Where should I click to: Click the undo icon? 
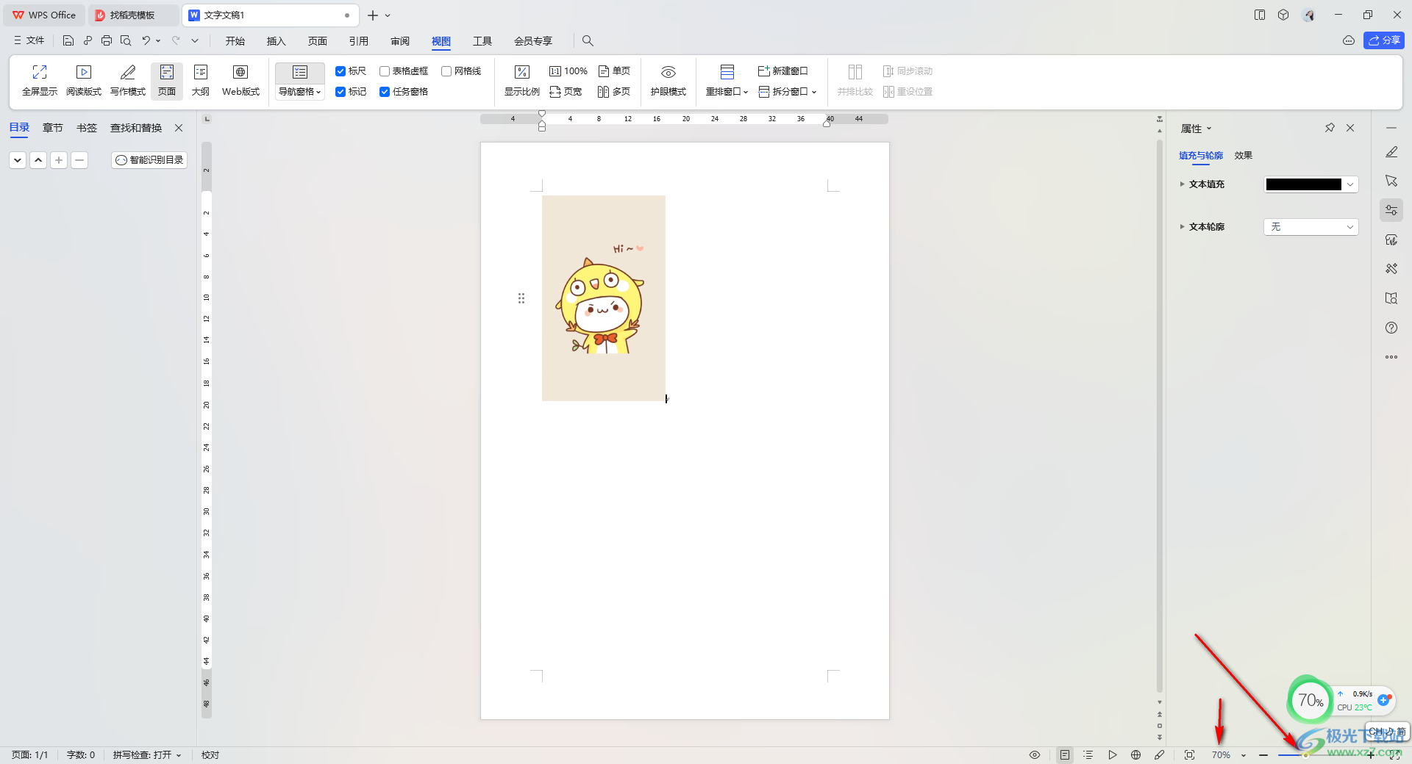[x=146, y=40]
